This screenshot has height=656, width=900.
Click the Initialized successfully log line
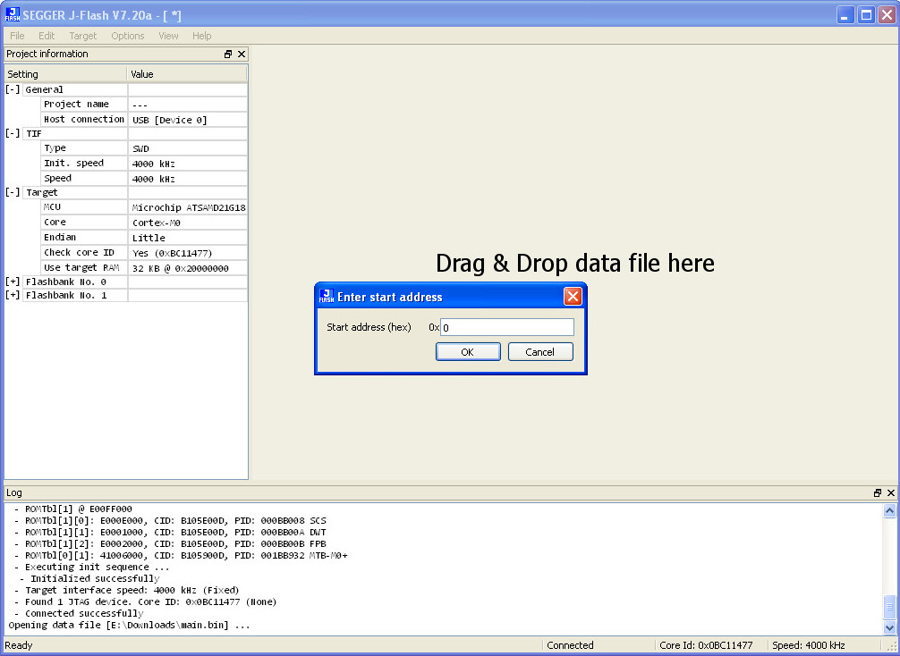coord(89,578)
